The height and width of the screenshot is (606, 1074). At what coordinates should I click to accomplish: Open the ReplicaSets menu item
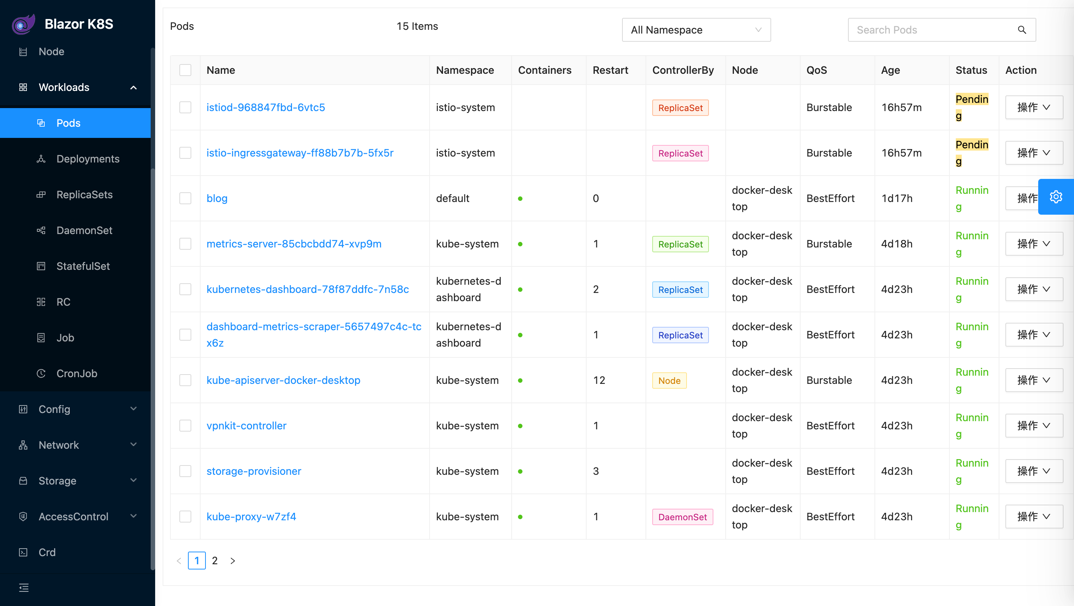pos(84,195)
